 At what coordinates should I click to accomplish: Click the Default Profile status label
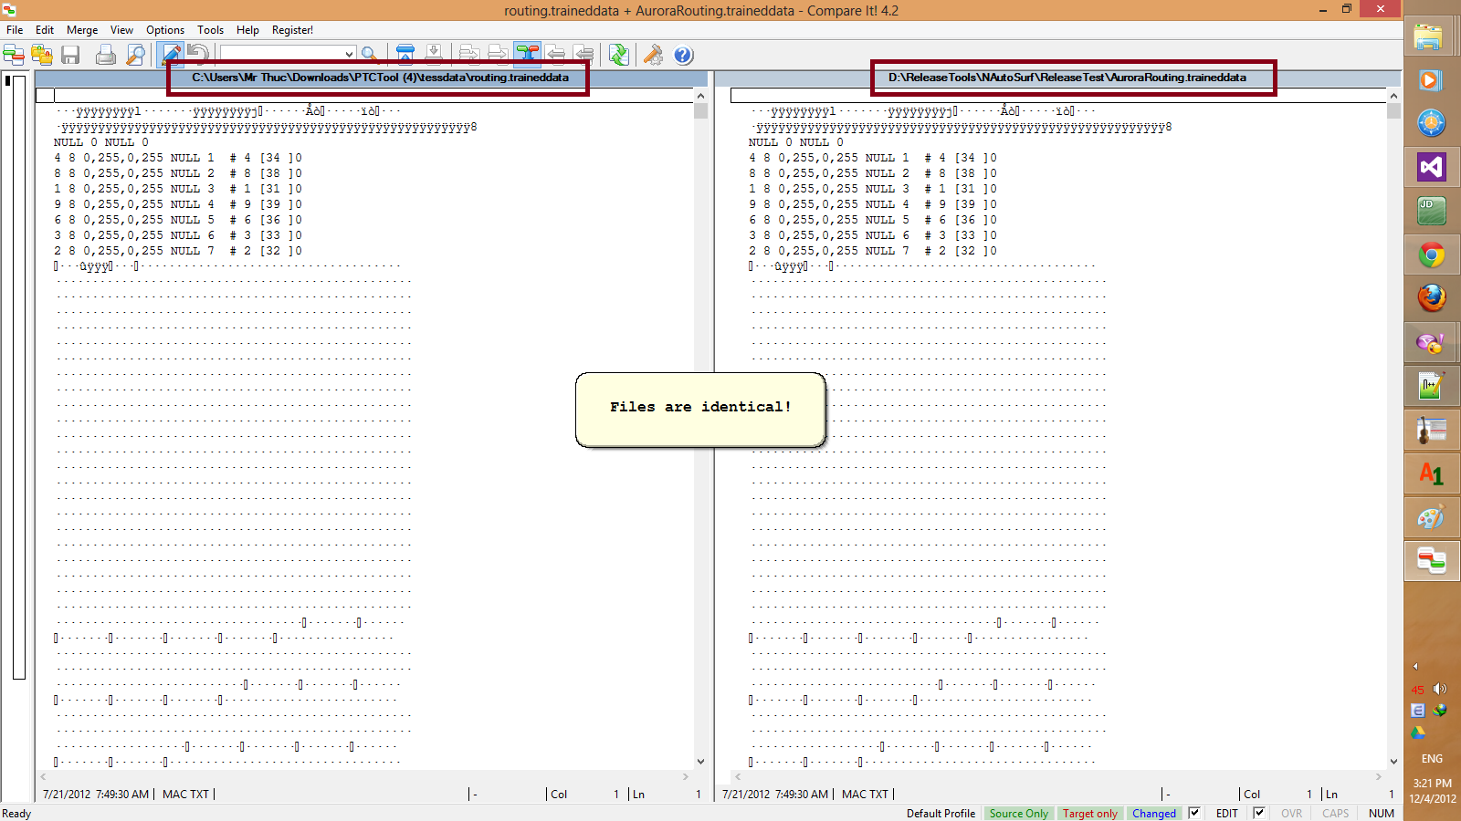click(x=941, y=813)
